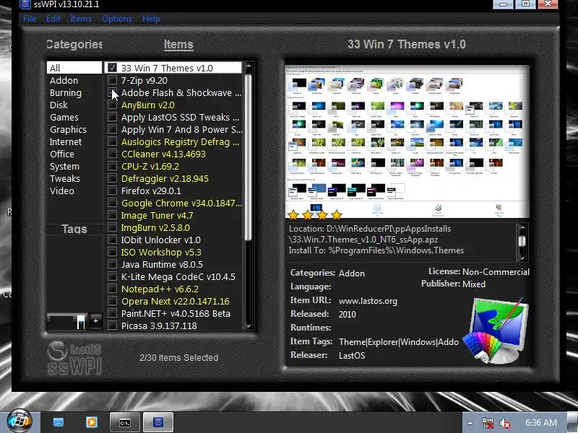This screenshot has width=578, height=433.
Task: Check the CPU-Z v1.69.2 checkbox
Action: (112, 166)
